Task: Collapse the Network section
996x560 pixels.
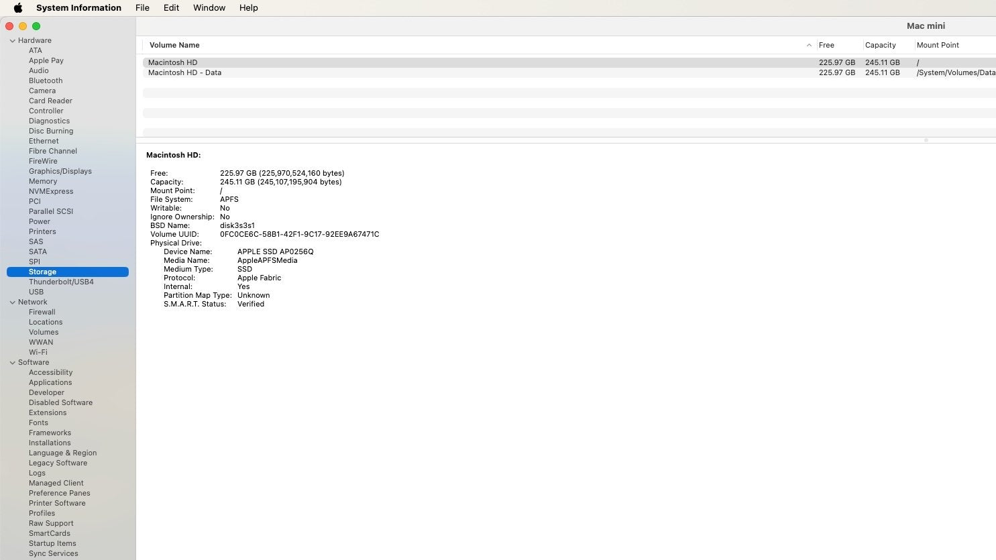Action: point(12,302)
